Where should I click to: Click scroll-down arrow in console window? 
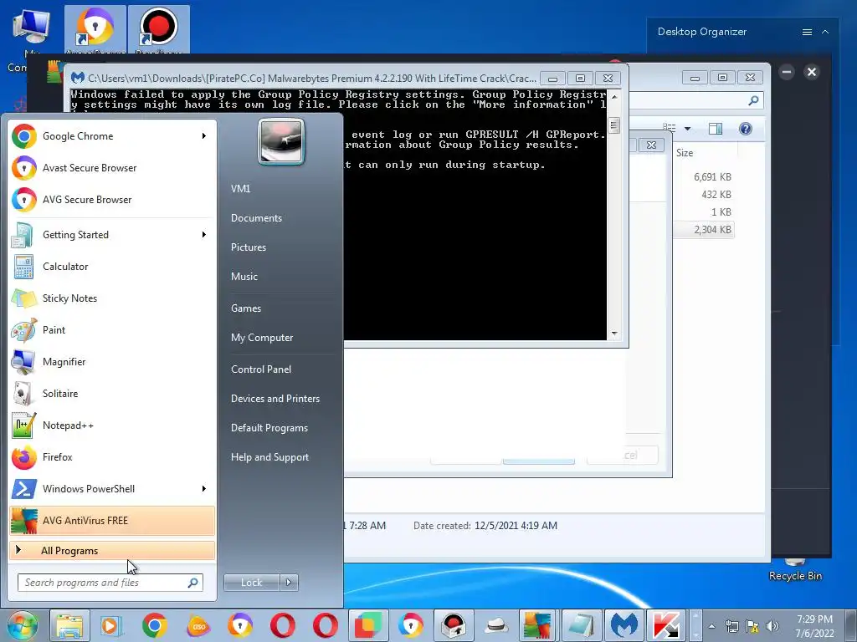pos(615,334)
